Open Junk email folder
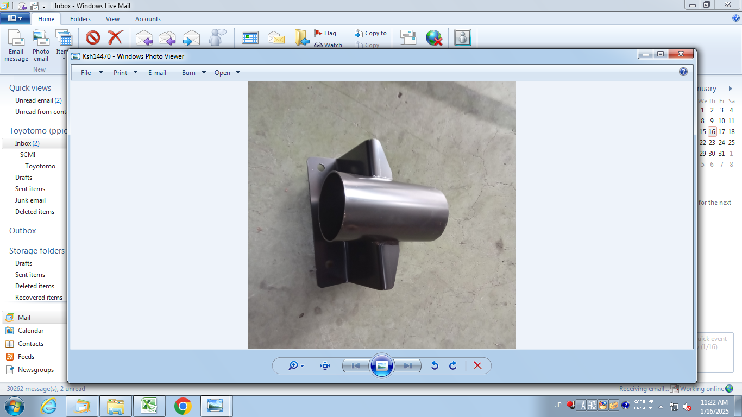Viewport: 742px width, 417px height. 30,200
